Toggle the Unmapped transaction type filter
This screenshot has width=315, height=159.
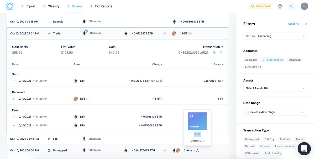pyautogui.click(x=252, y=139)
